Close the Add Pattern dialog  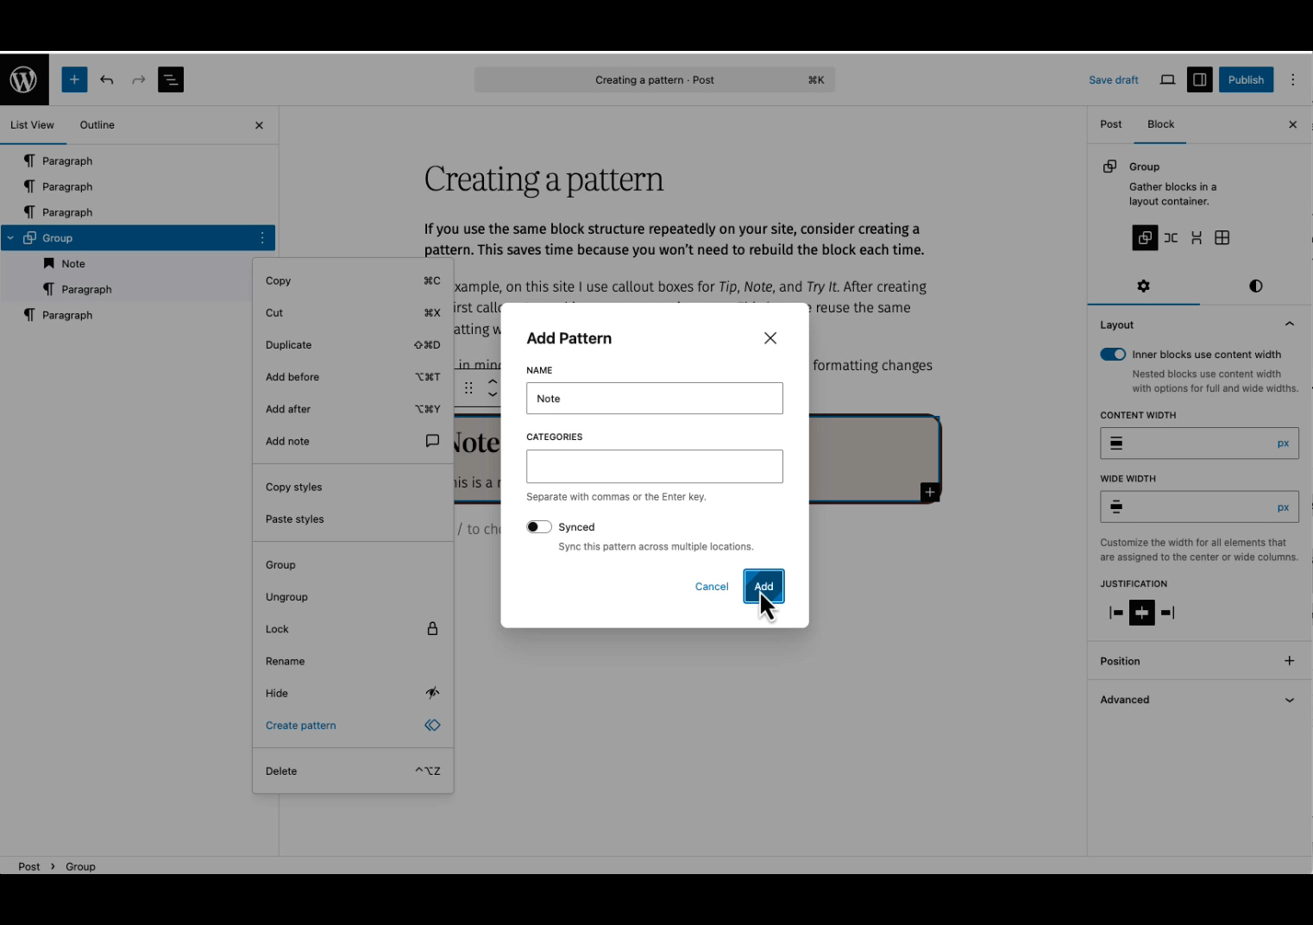(x=770, y=338)
